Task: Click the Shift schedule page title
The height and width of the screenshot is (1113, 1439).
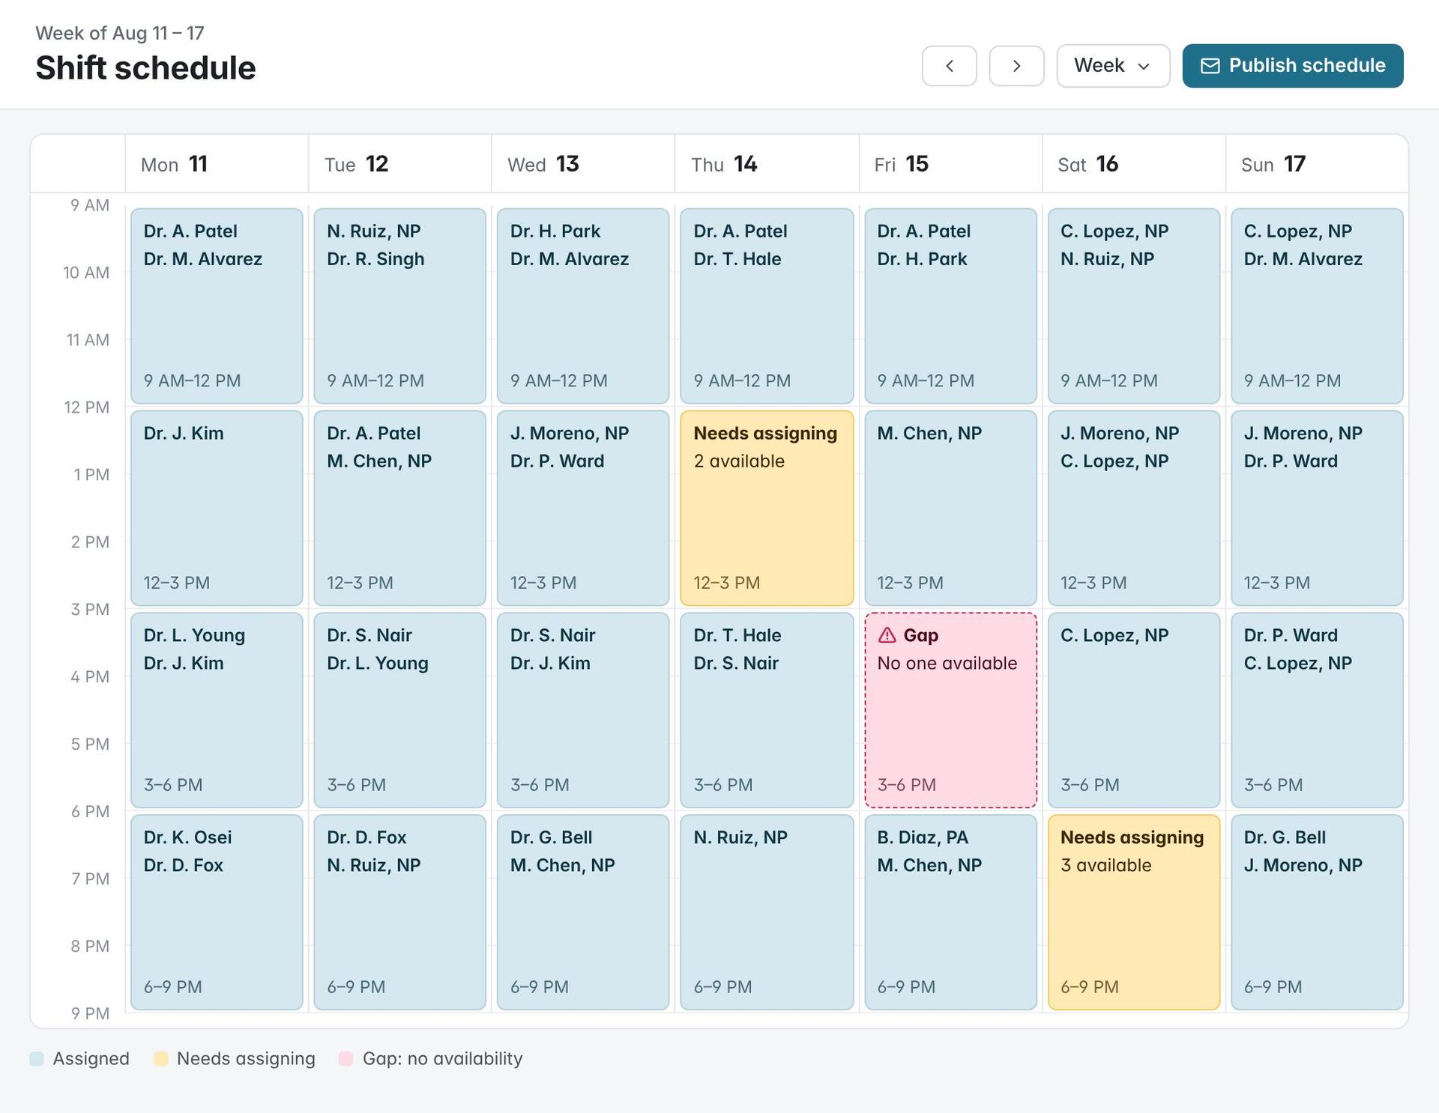Action: pos(145,68)
